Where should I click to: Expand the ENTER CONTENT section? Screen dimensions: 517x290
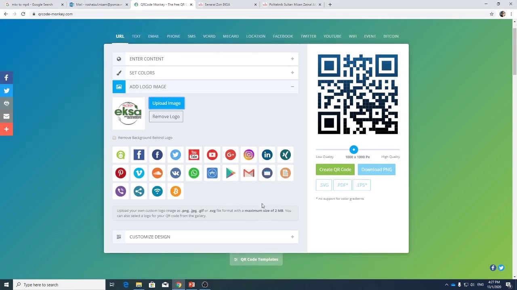(x=205, y=59)
